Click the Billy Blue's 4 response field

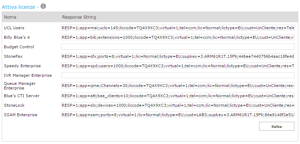[x=178, y=37]
